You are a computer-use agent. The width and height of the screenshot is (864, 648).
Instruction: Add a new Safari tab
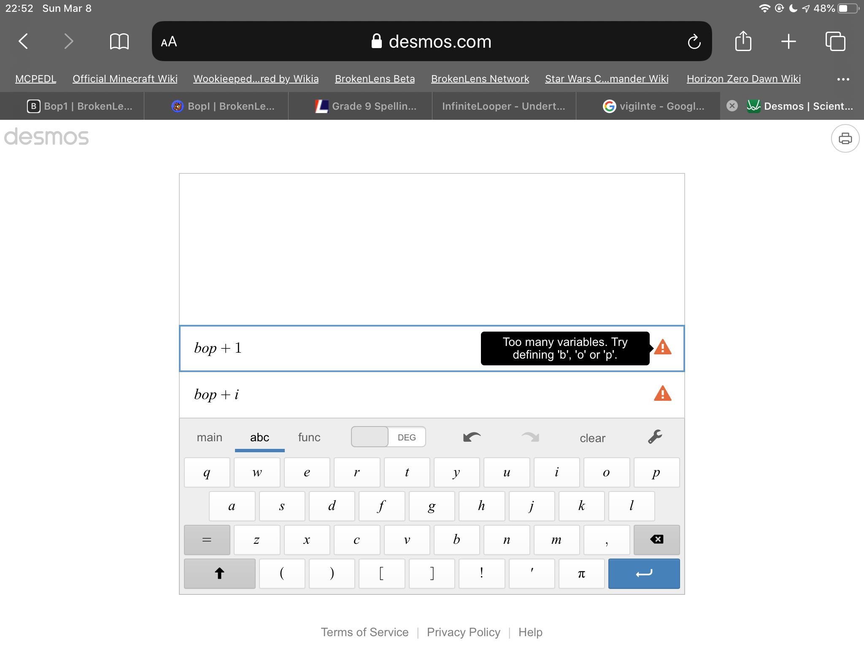[788, 41]
